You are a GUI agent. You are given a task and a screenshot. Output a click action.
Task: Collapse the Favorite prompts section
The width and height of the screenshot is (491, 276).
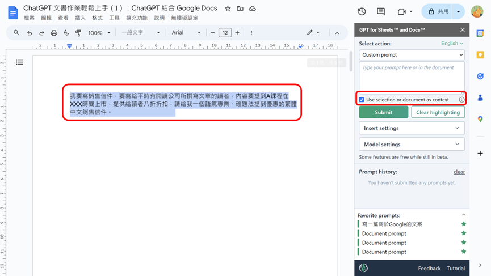pyautogui.click(x=463, y=215)
